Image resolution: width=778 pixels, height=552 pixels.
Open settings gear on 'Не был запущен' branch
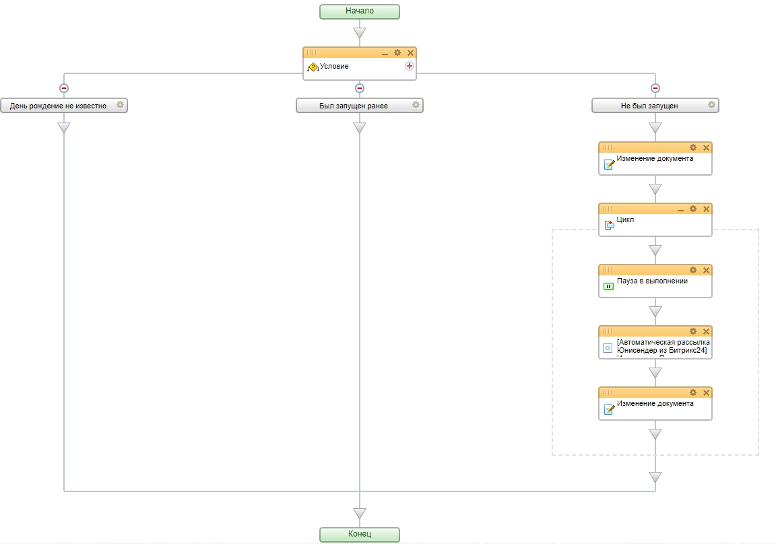coord(711,105)
